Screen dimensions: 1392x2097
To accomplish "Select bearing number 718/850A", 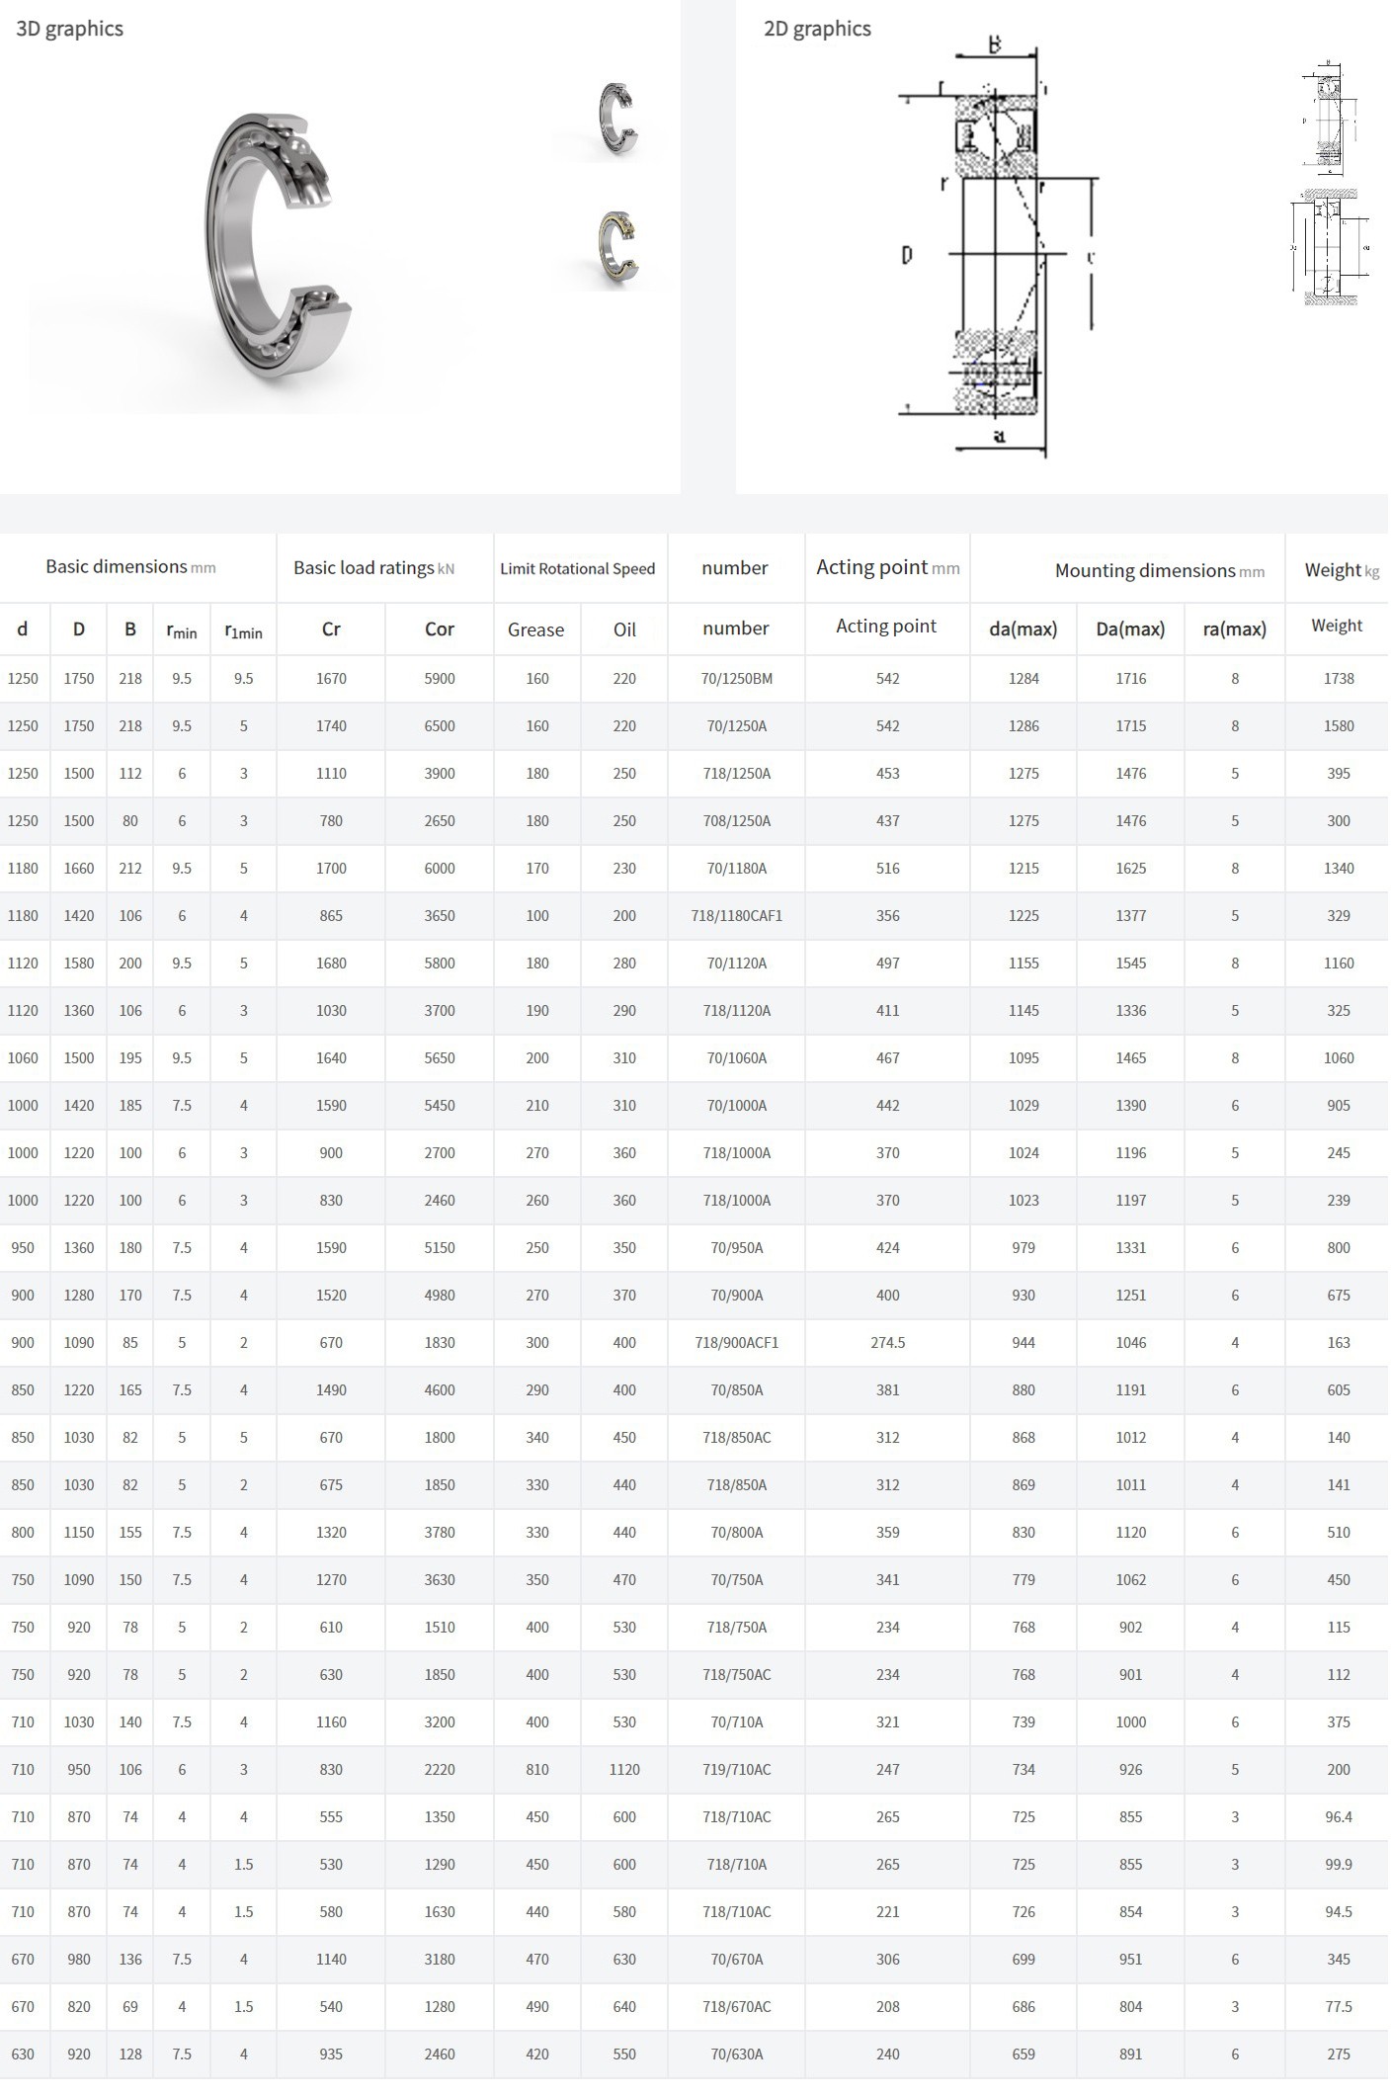I will pos(737,1485).
